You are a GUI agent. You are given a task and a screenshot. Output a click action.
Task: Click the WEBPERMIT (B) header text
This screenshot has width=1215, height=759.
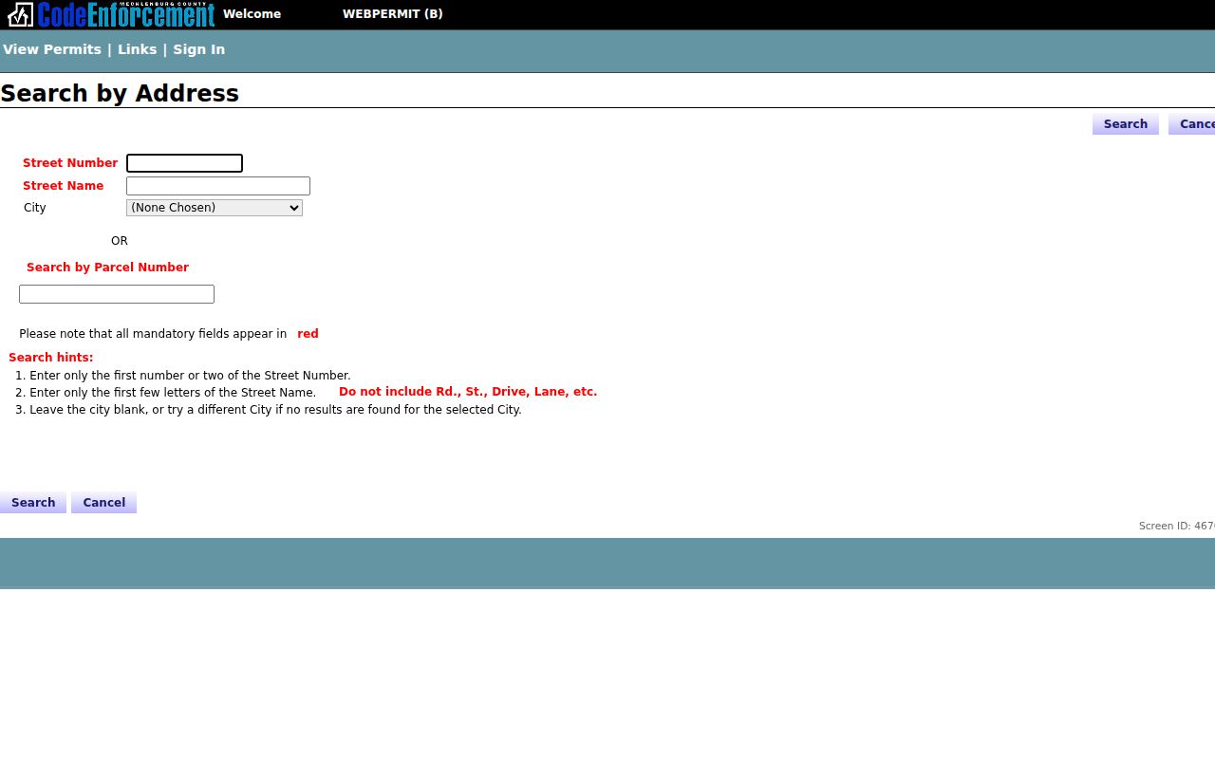click(x=392, y=14)
